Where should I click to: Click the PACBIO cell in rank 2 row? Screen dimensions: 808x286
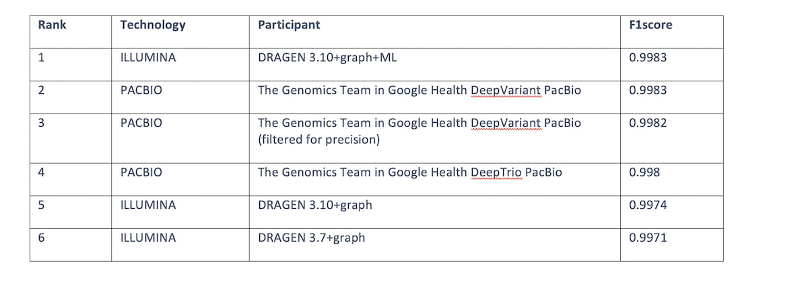pos(141,90)
